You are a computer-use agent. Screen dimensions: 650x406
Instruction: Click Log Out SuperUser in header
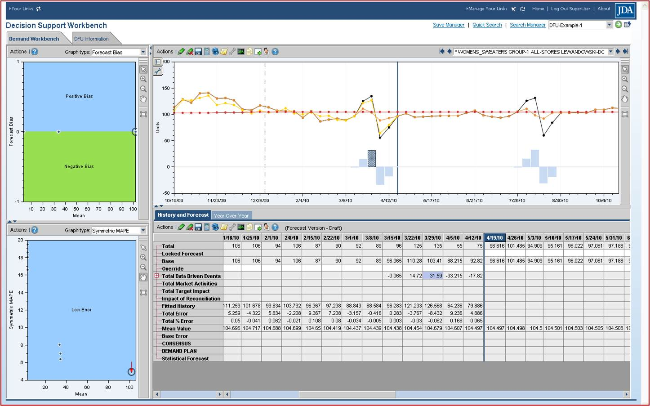click(x=570, y=9)
